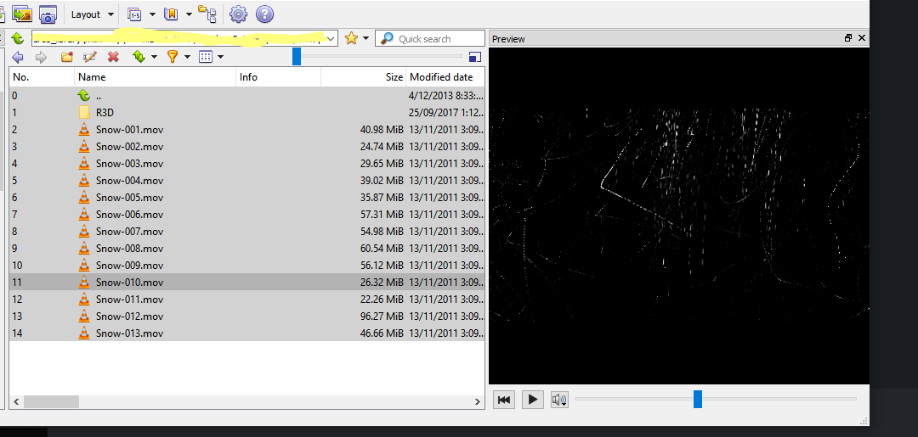Image resolution: width=918 pixels, height=437 pixels.
Task: Click the Quick search field
Action: point(435,38)
